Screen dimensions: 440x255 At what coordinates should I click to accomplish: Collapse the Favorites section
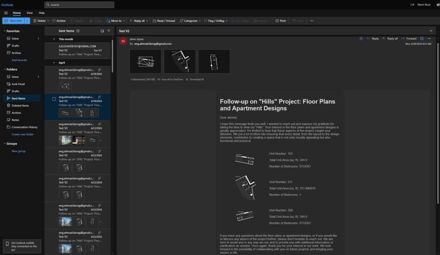4,31
